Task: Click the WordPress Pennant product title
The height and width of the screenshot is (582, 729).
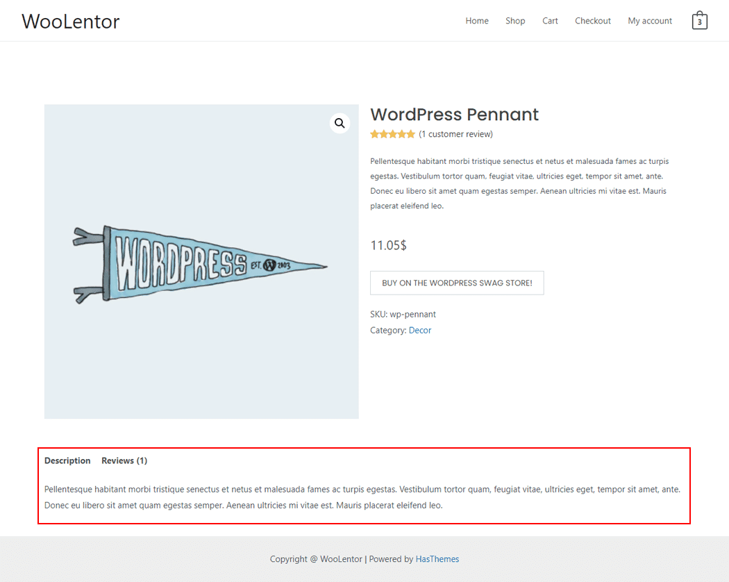Action: point(454,115)
